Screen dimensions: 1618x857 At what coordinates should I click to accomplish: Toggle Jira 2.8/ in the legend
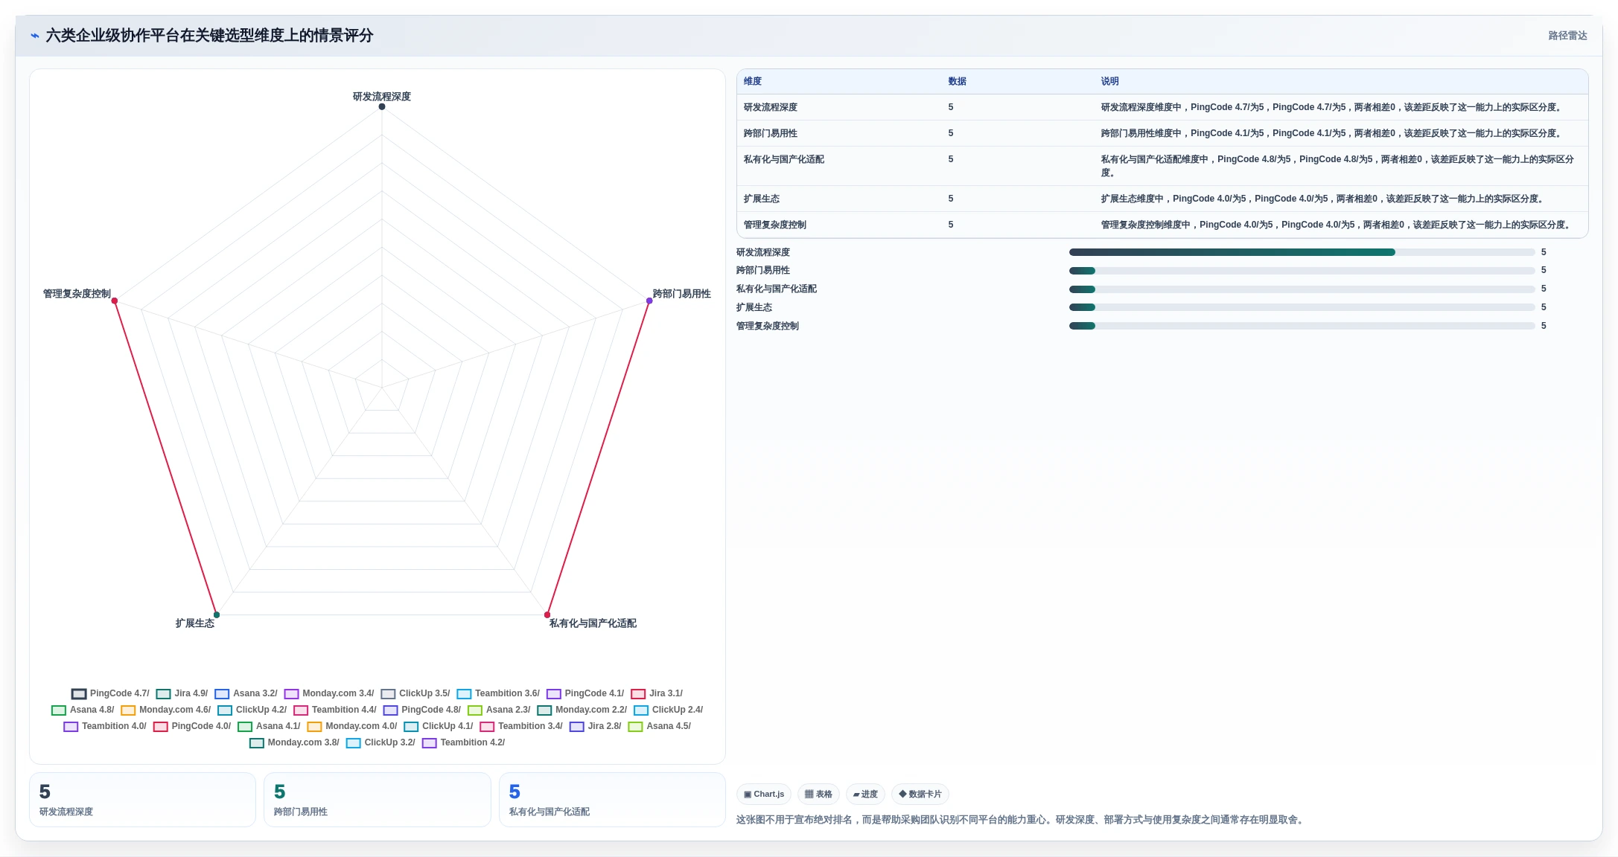[x=596, y=726]
